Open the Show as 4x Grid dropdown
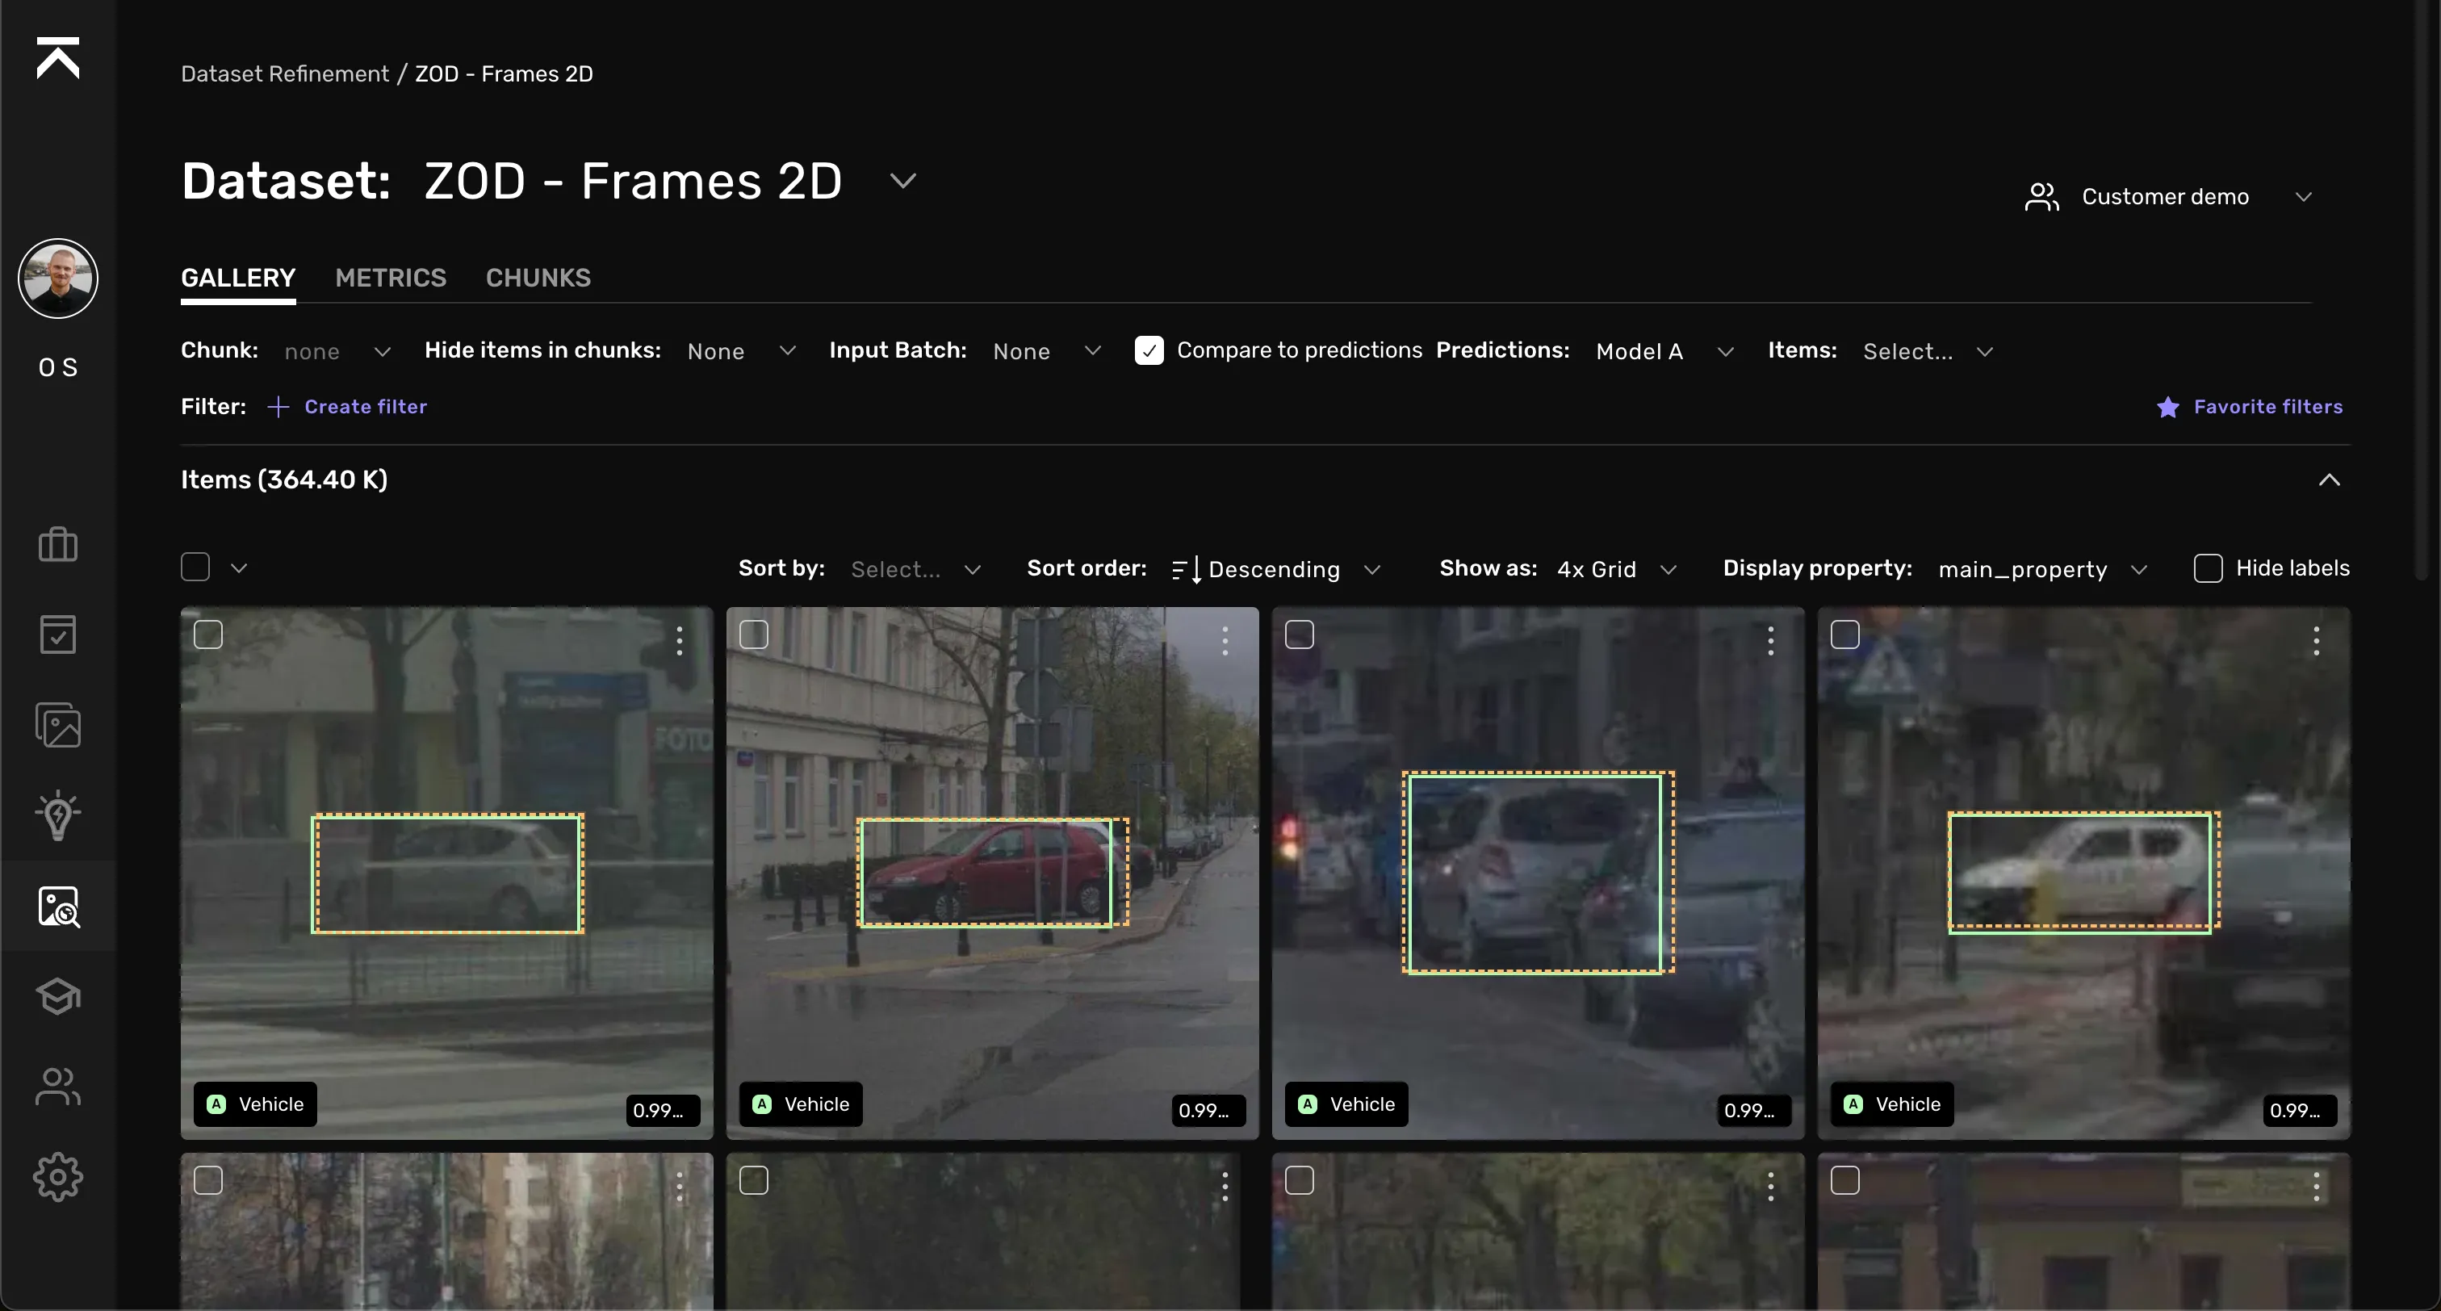Viewport: 2441px width, 1311px height. [x=1617, y=569]
